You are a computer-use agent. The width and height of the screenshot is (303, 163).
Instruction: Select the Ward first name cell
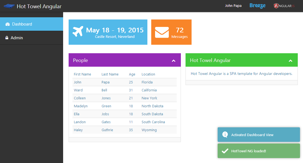pos(78,90)
